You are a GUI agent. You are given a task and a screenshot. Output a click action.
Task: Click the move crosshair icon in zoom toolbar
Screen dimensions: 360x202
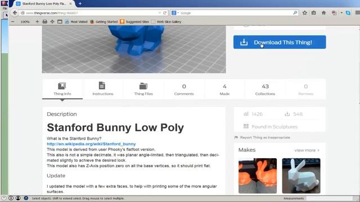(52, 22)
